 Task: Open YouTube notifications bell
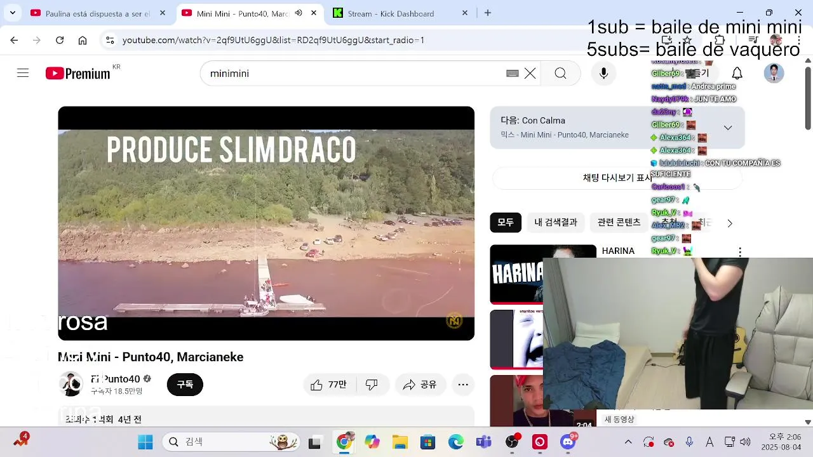pyautogui.click(x=737, y=74)
